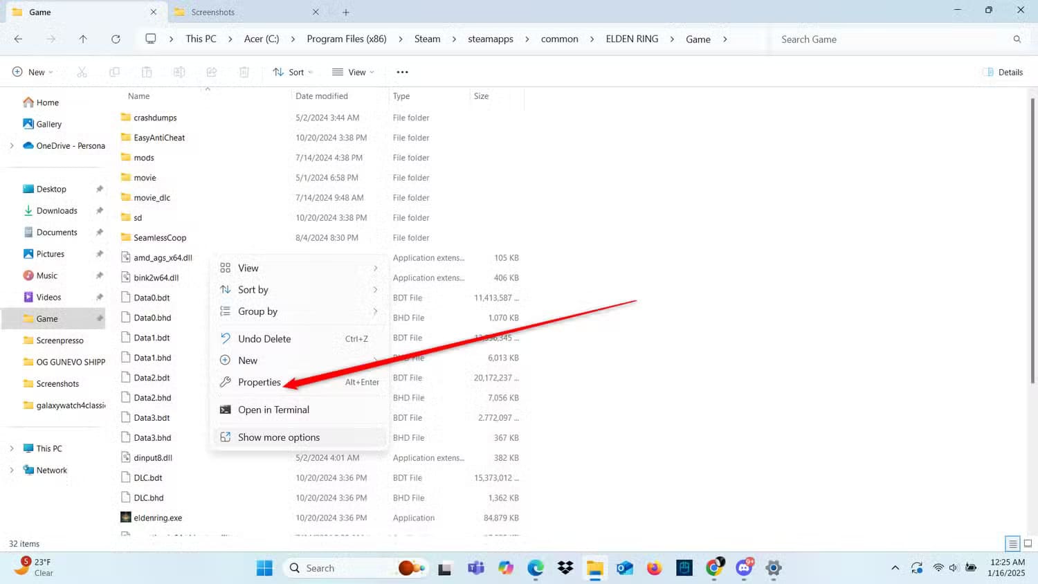Expand OneDrive - Personal tree node
This screenshot has height=584, width=1038.
[12, 146]
